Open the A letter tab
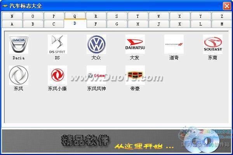Screen dimensions: 233x155 (x=12, y=24)
